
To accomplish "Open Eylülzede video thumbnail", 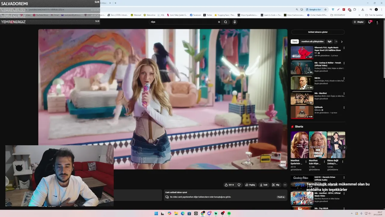I will (x=302, y=112).
